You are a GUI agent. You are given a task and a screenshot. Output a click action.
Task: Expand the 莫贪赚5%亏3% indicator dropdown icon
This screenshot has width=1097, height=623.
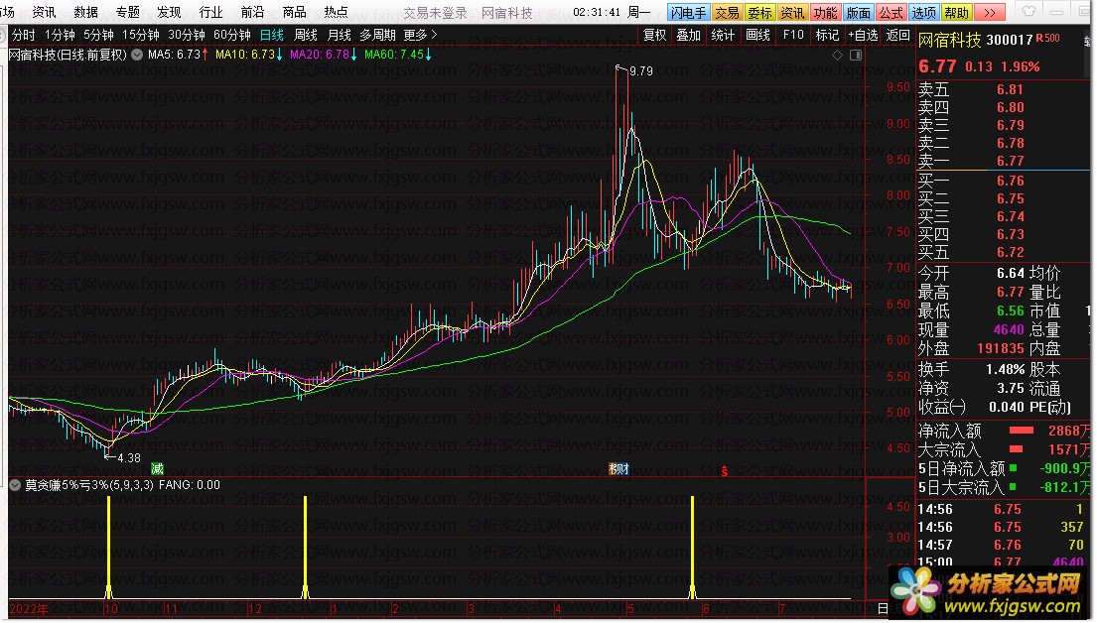[x=15, y=484]
